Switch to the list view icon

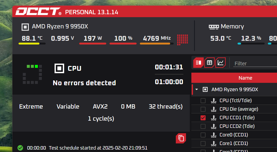(199, 63)
